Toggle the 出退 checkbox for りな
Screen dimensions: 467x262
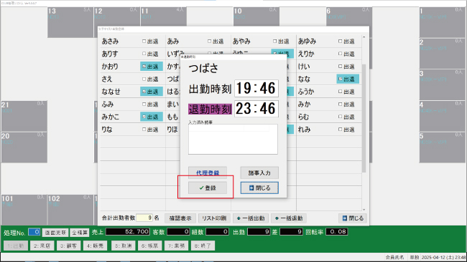click(144, 130)
